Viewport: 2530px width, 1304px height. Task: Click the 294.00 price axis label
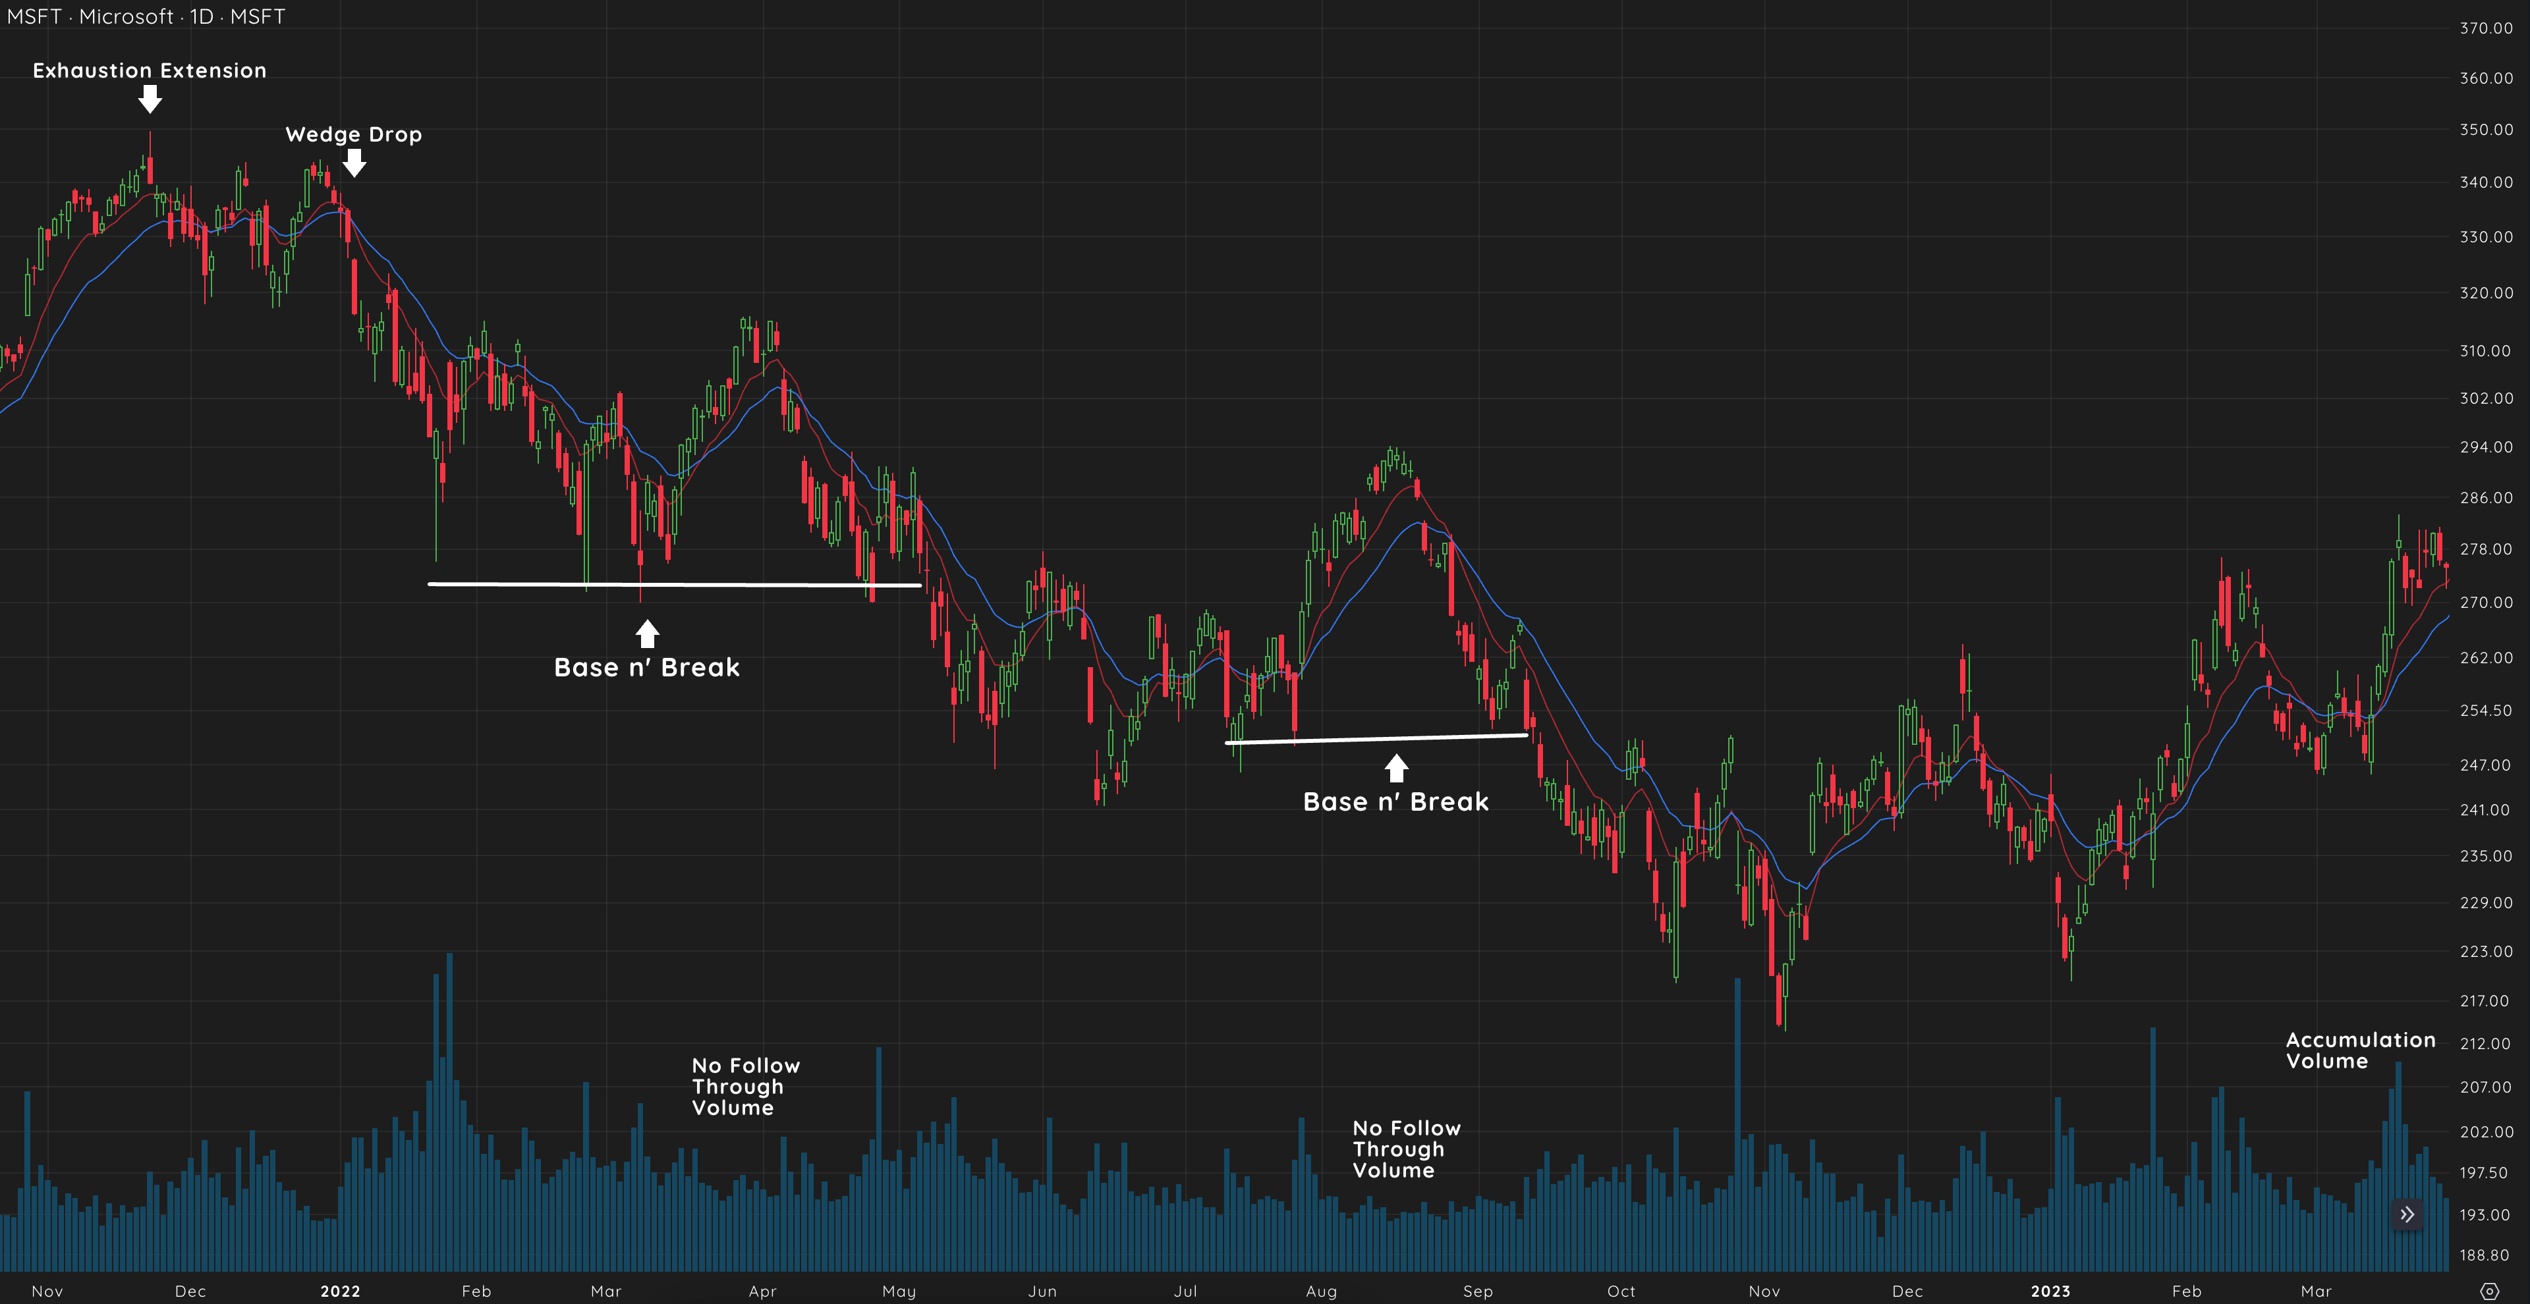pyautogui.click(x=2486, y=448)
